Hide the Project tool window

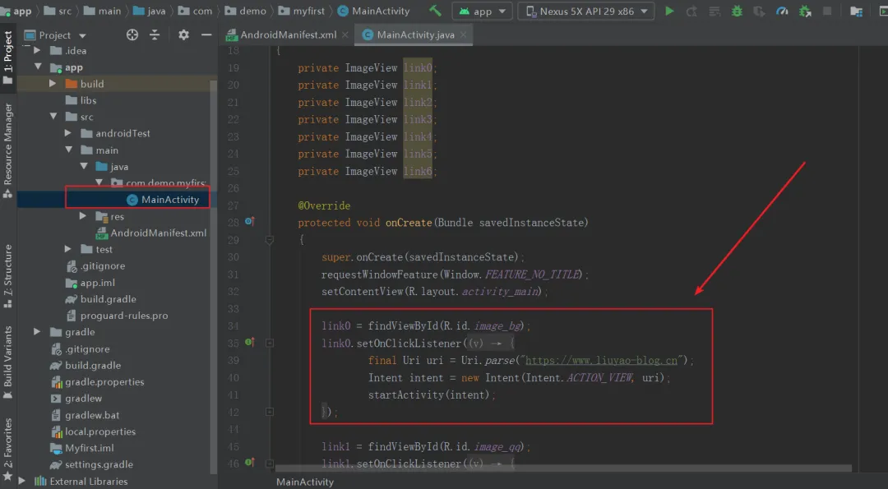point(206,35)
